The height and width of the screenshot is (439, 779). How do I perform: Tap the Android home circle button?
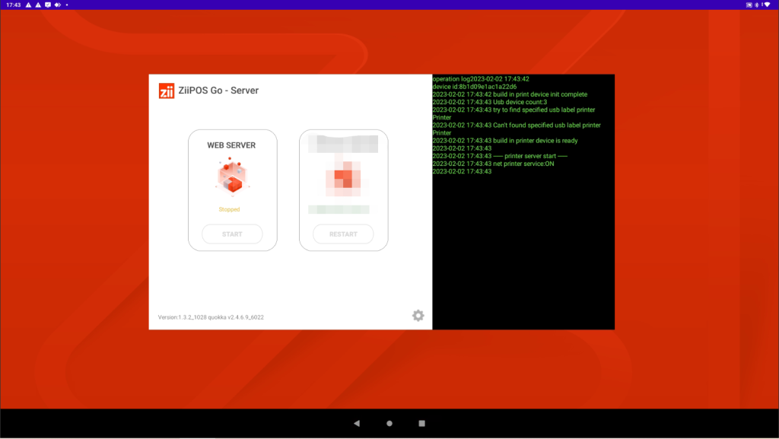click(389, 423)
